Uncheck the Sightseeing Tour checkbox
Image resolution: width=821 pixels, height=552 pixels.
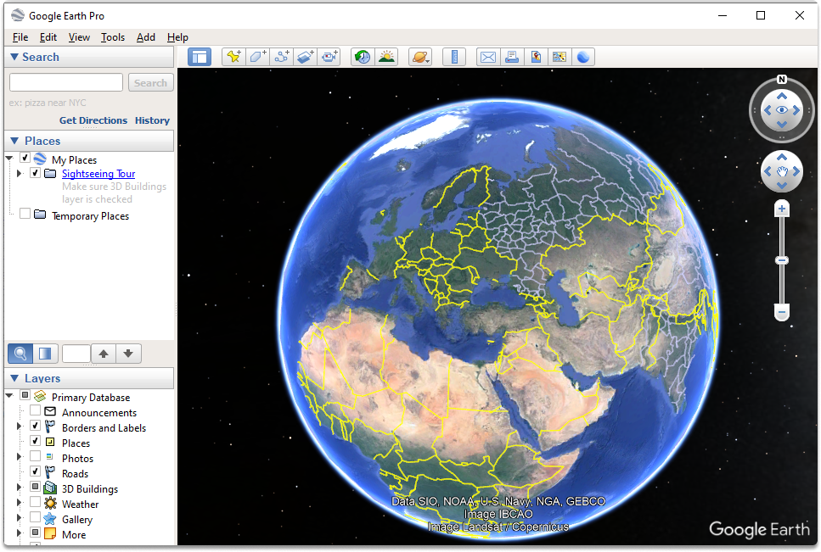point(35,173)
